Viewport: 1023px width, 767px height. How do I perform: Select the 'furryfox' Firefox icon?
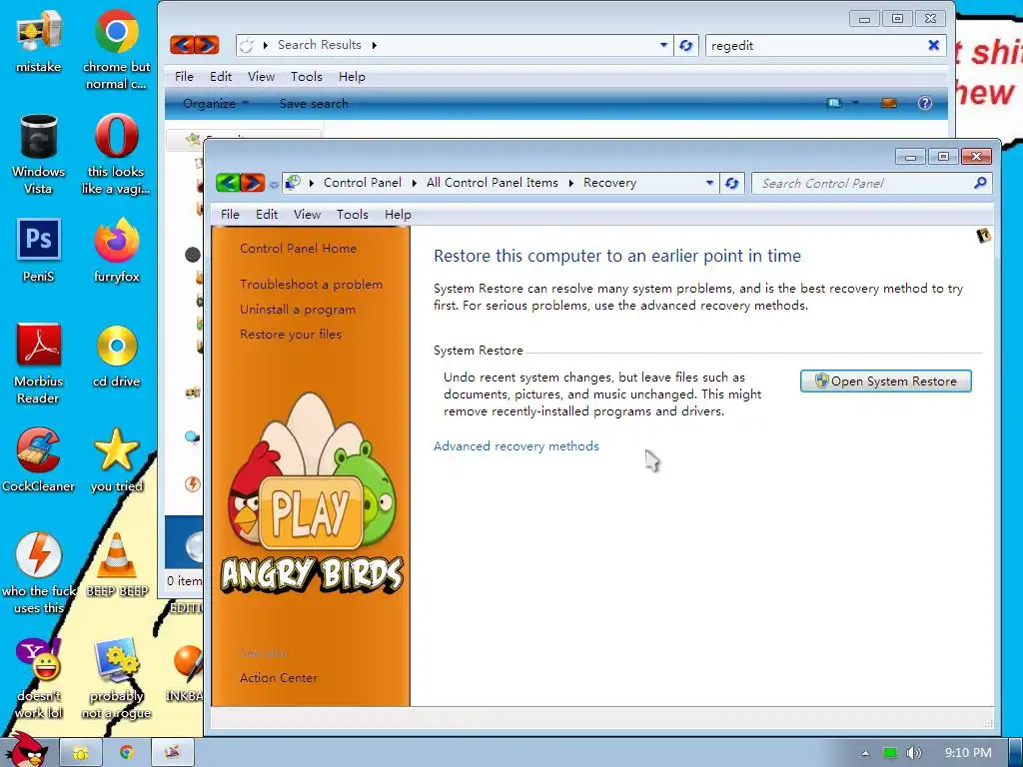point(116,251)
